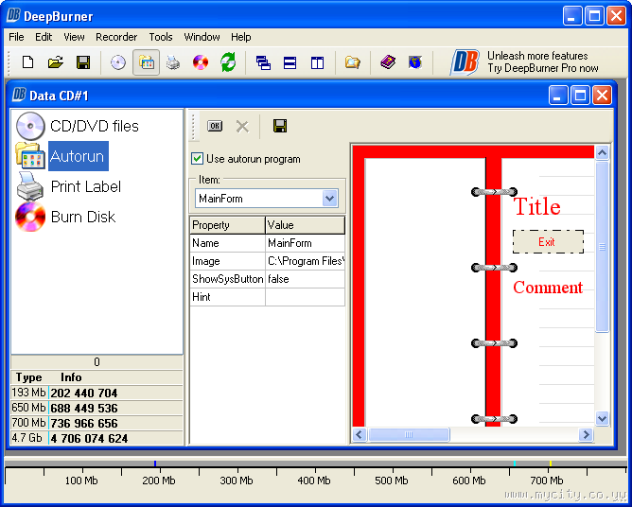This screenshot has width=632, height=507.
Task: Click the preview scroll down arrow
Action: click(x=602, y=418)
